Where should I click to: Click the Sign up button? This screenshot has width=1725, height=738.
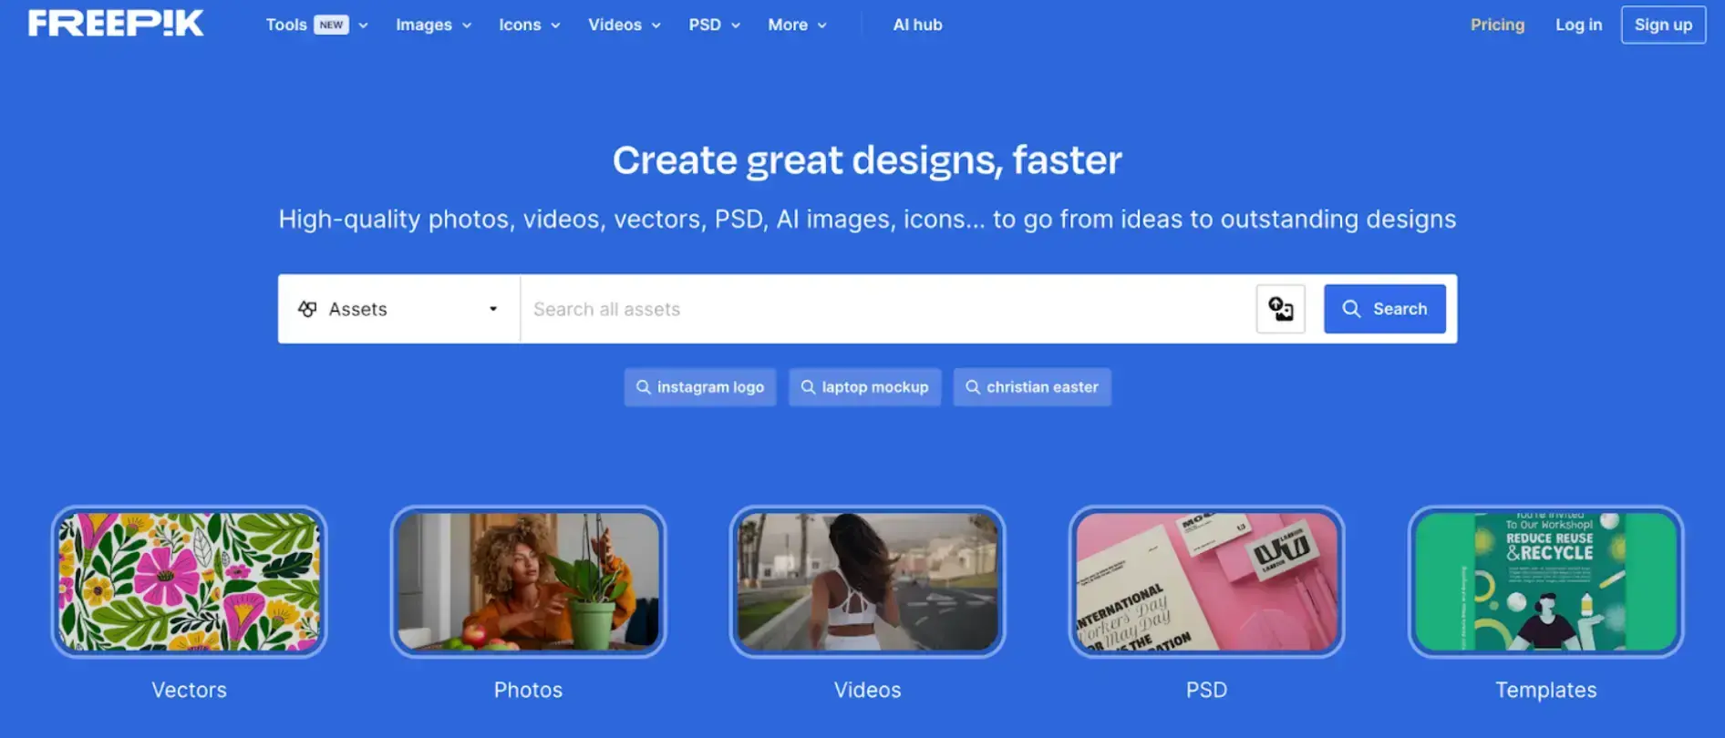click(1663, 25)
